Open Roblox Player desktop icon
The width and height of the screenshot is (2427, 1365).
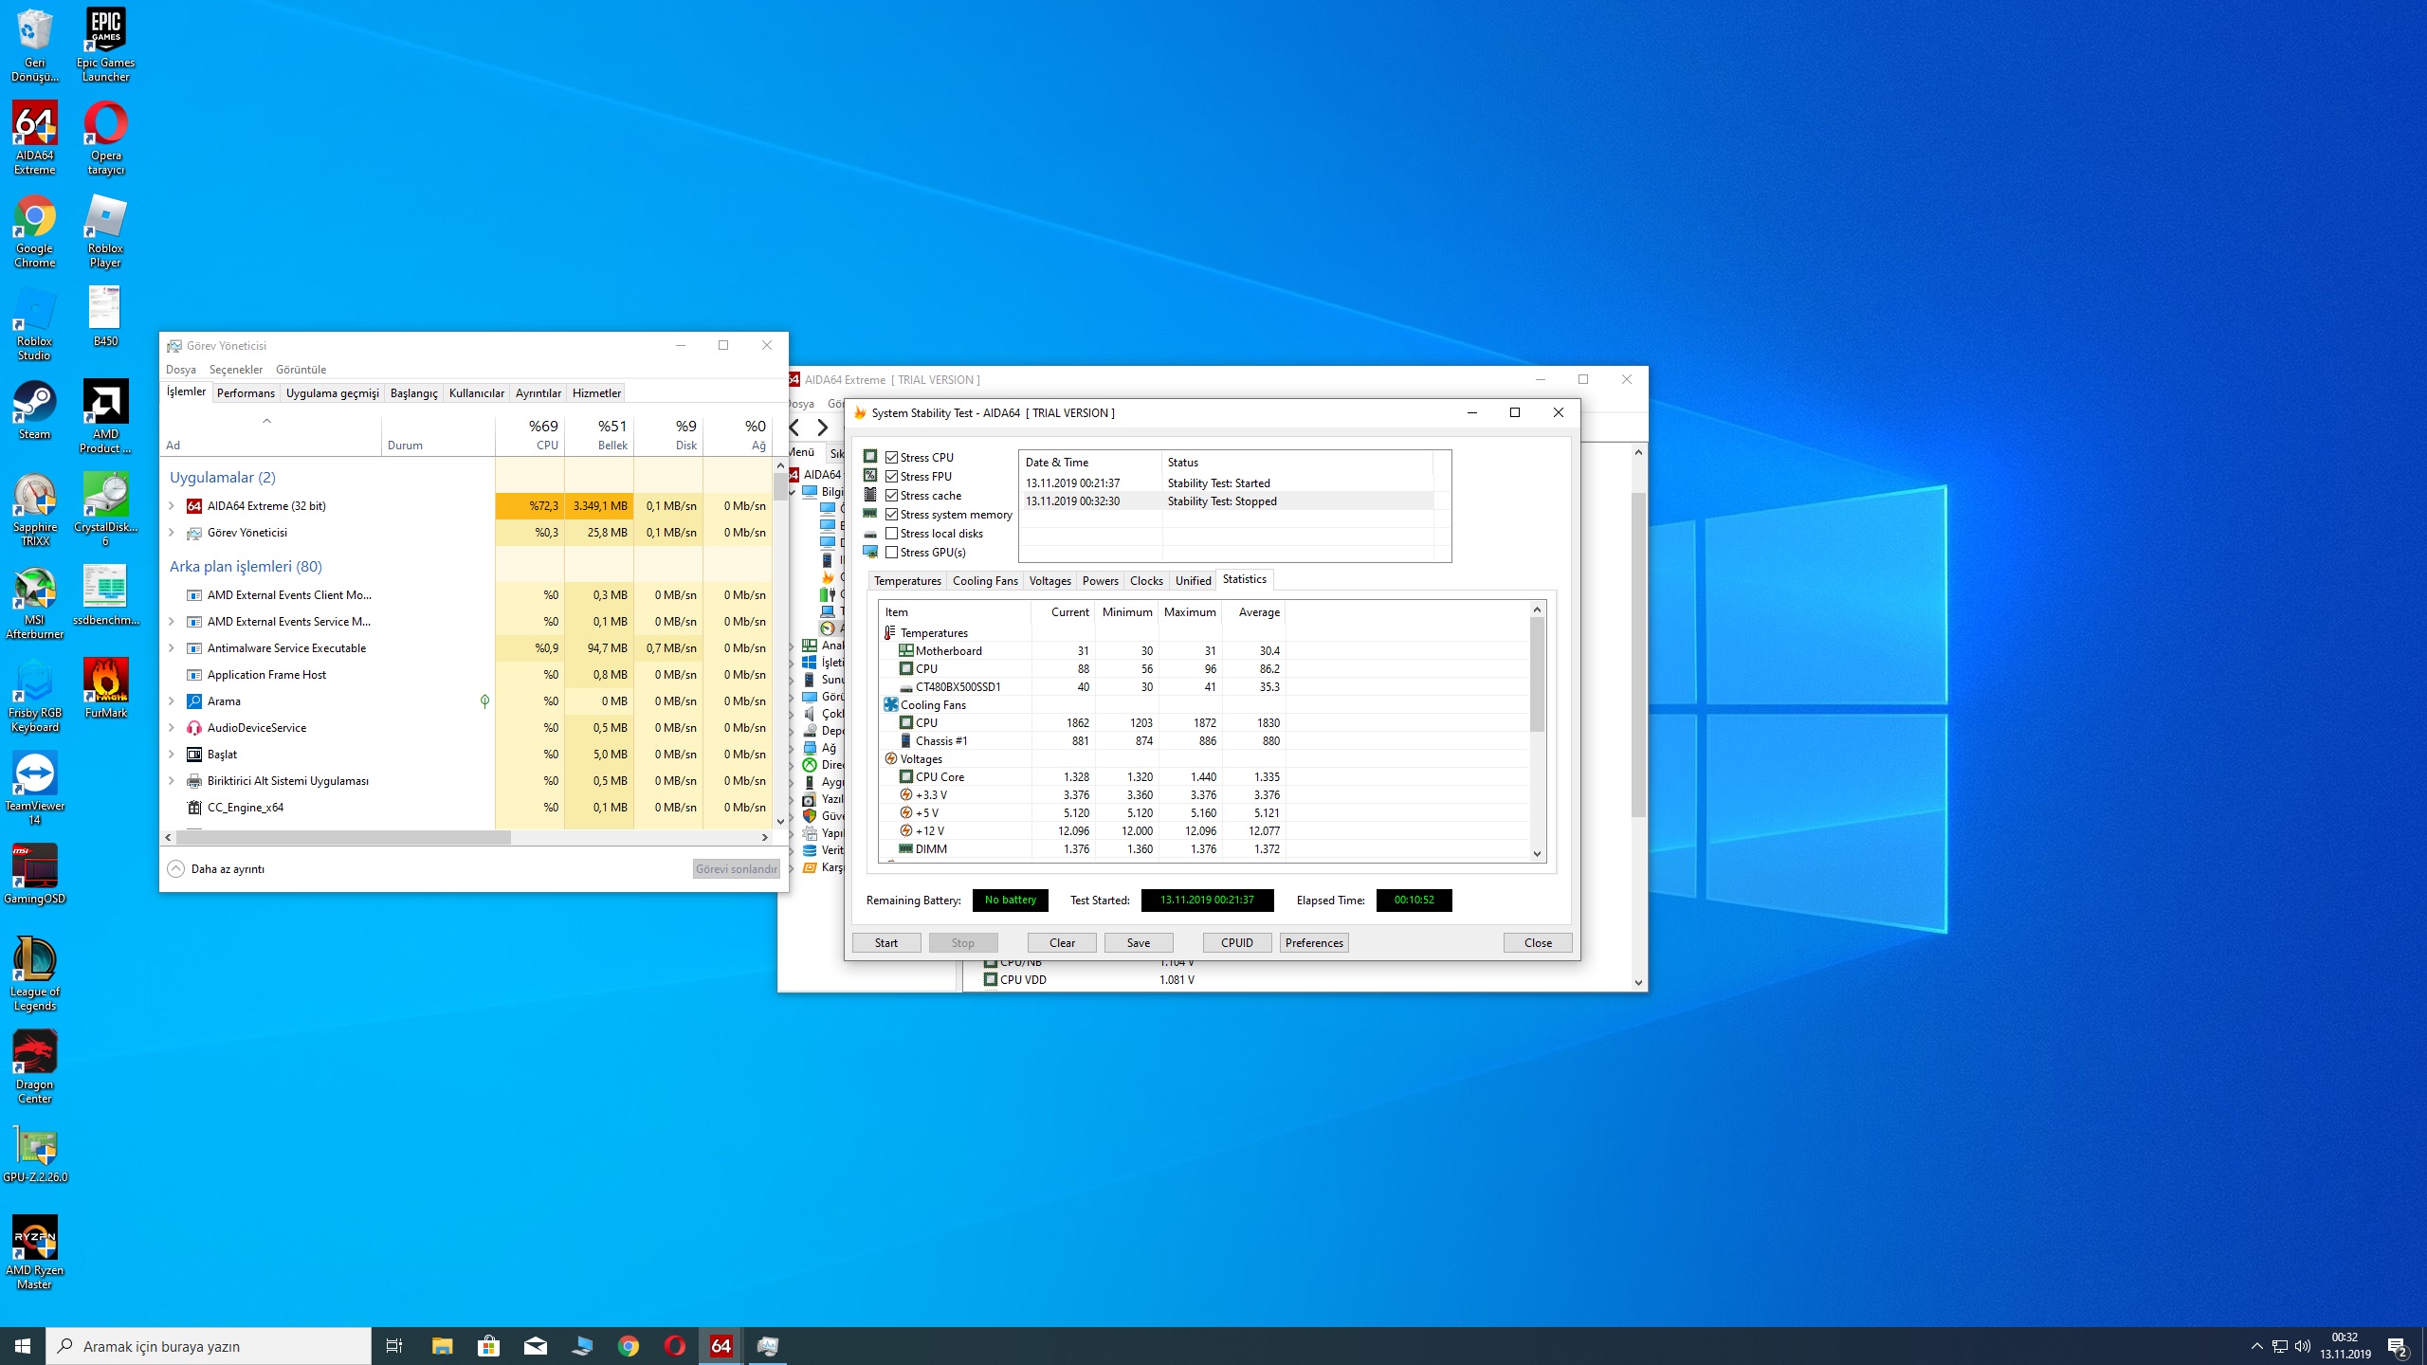(105, 231)
